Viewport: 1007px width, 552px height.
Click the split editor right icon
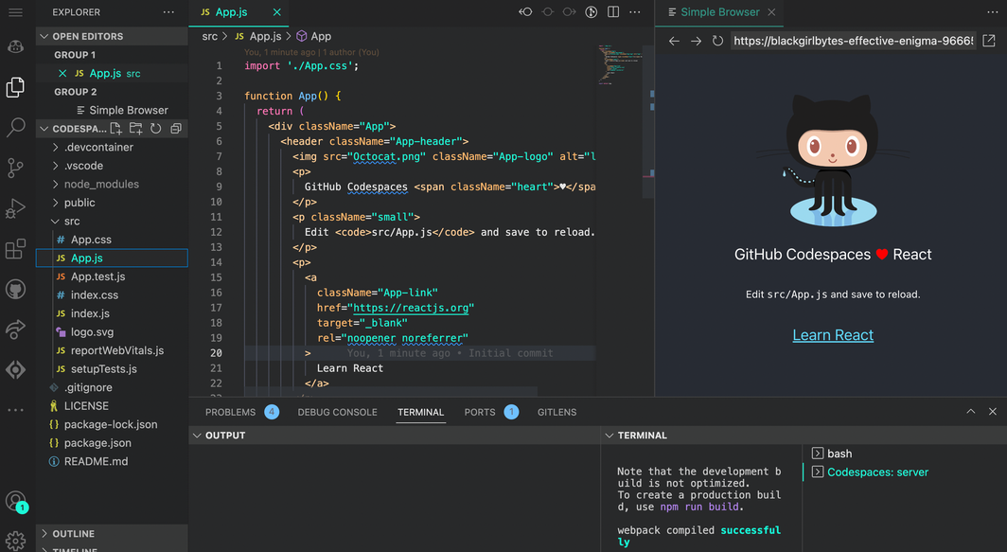(x=613, y=12)
